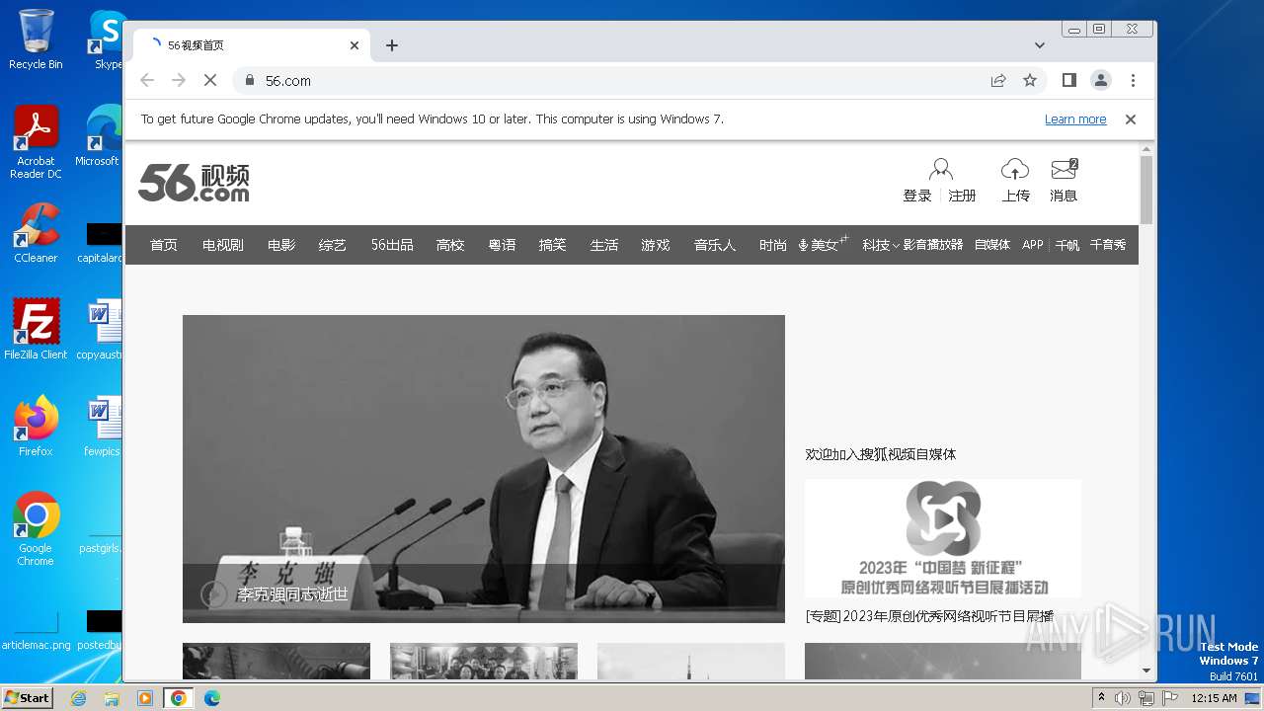This screenshot has height=711, width=1264.
Task: Open the tab search dropdown chevron
Action: coord(1040,45)
